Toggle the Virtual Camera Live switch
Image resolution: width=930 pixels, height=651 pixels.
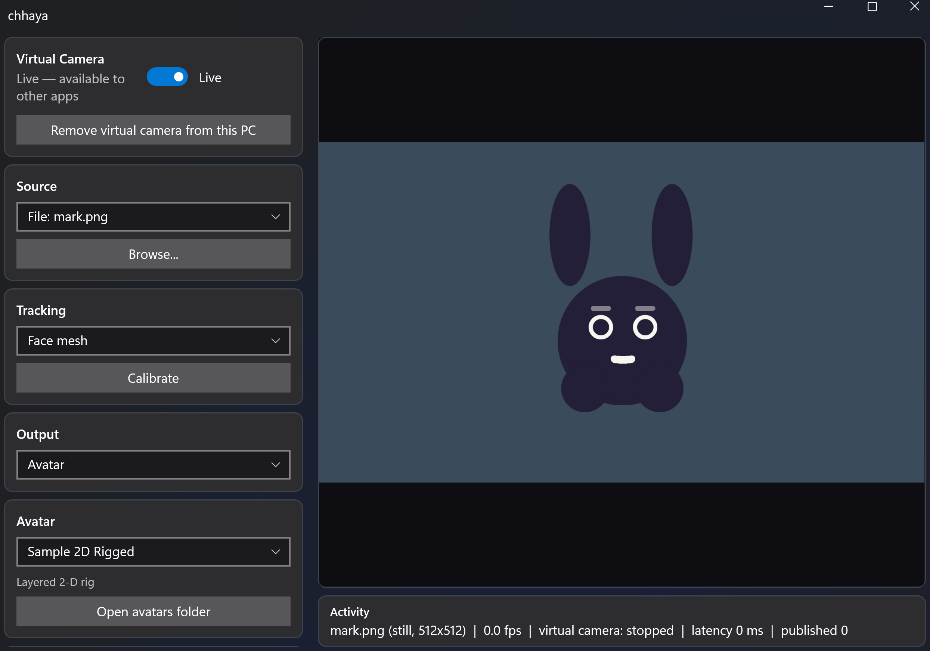167,77
